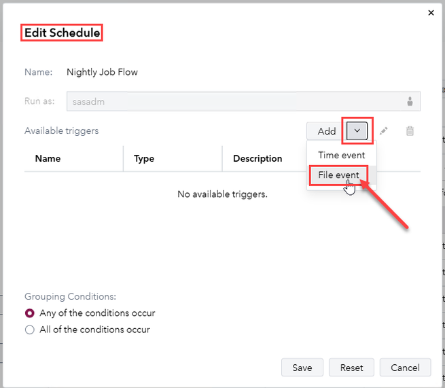Toggle the dropdown arrow beside Add

click(357, 130)
